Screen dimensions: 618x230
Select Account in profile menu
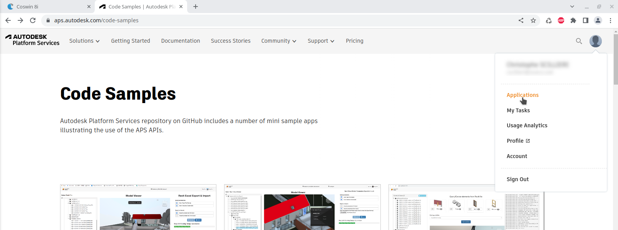pos(517,156)
